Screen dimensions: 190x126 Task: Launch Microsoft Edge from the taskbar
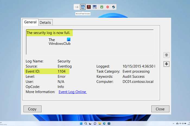click(104, 124)
